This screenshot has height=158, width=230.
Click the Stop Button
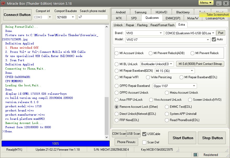click(212, 138)
